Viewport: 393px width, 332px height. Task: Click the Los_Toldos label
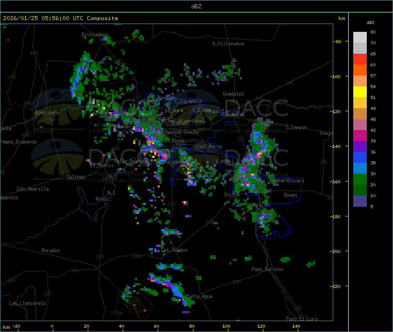coord(174,250)
